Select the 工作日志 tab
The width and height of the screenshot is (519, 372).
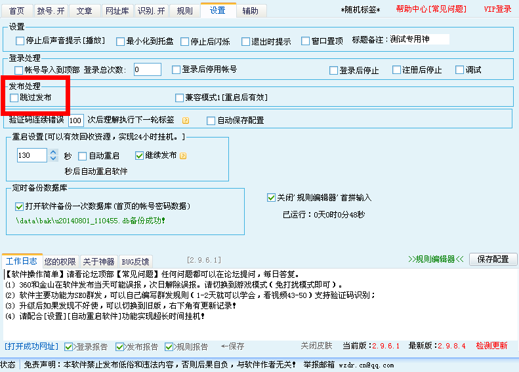[22, 261]
